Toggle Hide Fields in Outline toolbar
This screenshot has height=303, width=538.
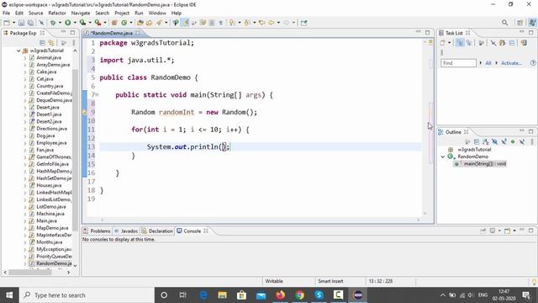pos(494,141)
